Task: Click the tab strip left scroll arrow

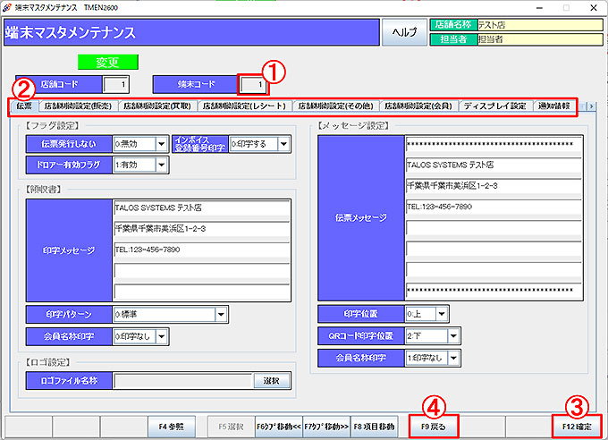Action: point(583,106)
